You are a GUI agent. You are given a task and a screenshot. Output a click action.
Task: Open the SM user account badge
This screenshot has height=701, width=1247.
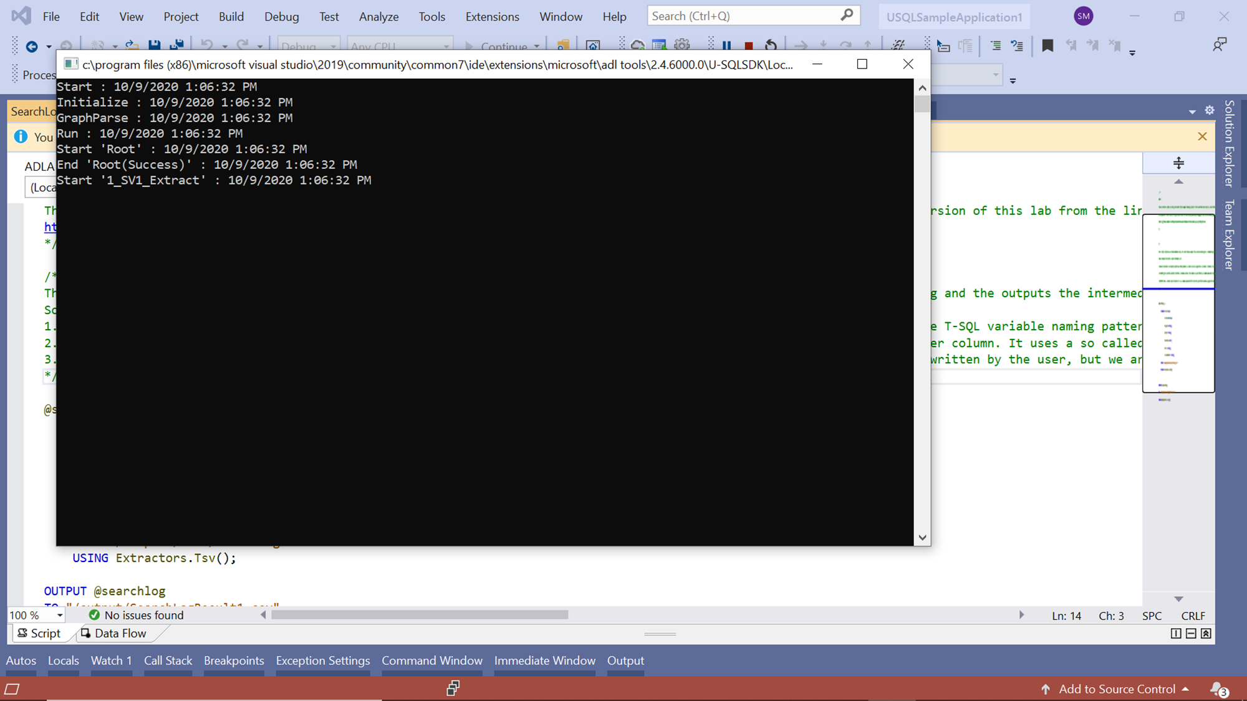coord(1084,17)
